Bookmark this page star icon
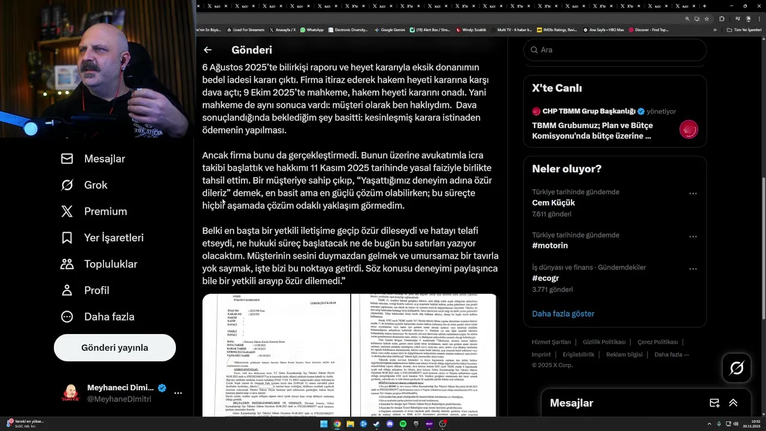The image size is (766, 431). click(706, 19)
